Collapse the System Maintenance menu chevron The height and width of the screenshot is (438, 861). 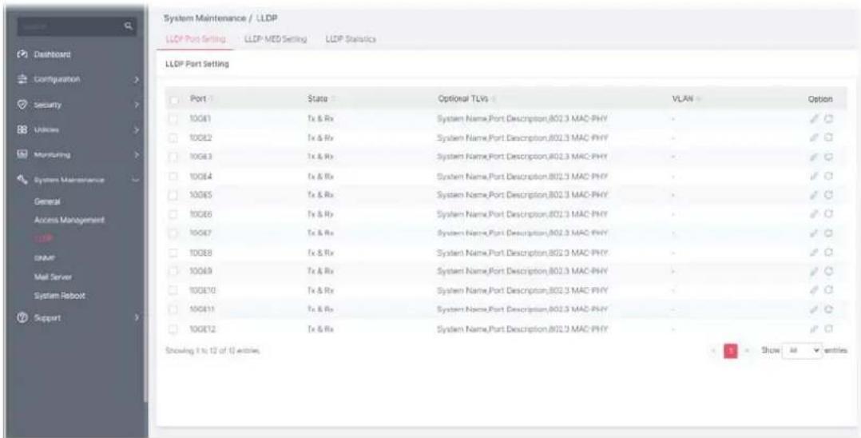tap(136, 180)
